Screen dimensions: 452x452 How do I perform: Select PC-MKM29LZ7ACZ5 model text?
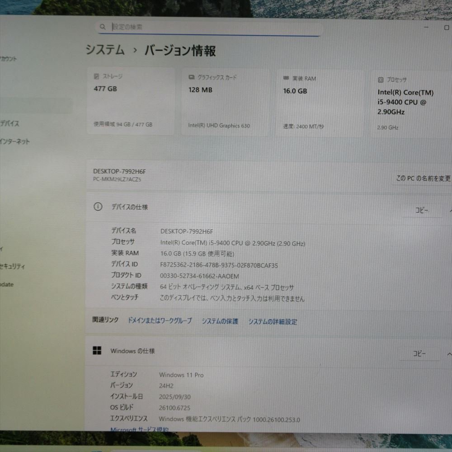coord(117,179)
